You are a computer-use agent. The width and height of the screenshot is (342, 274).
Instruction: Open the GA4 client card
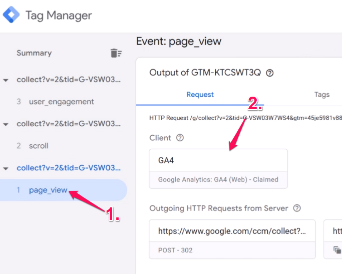coord(218,169)
